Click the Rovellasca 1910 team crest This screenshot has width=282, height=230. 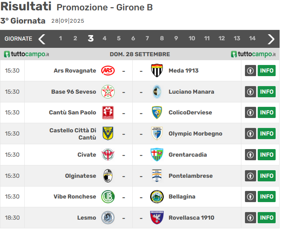click(x=157, y=218)
